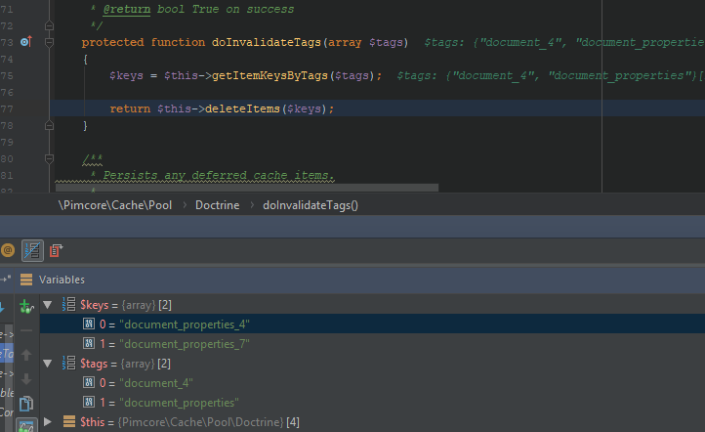Open the \Pimcore\Cache\Pool breadcrumb
The width and height of the screenshot is (705, 432).
pos(115,205)
